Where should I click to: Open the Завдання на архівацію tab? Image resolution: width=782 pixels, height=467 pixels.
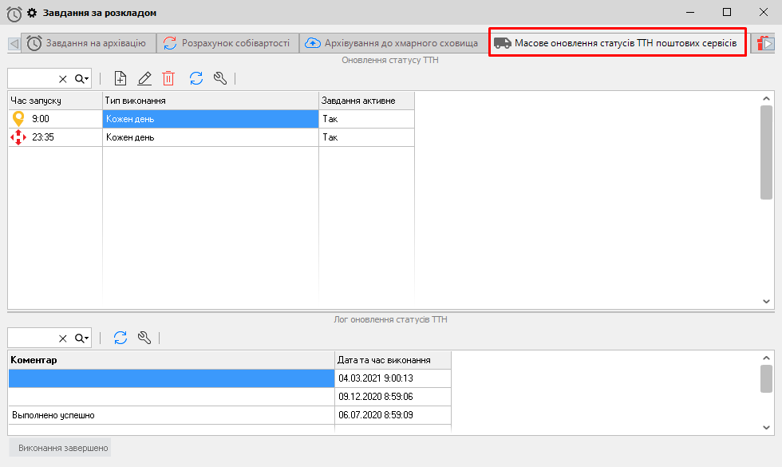click(88, 43)
